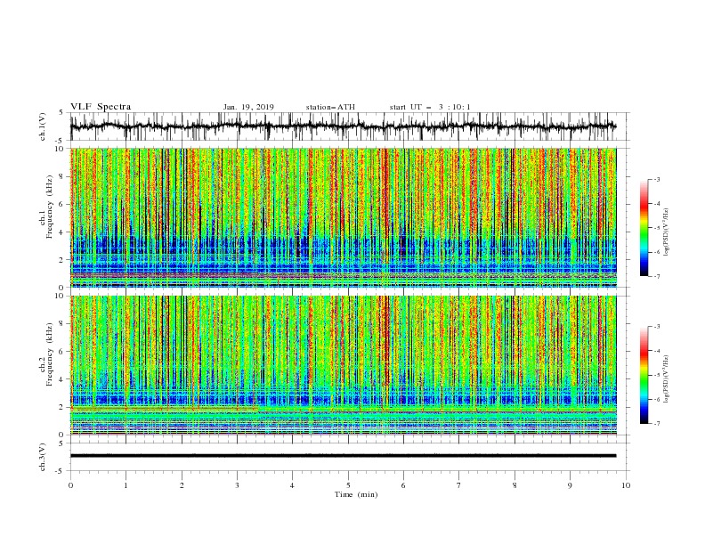
Task: Click the "2" kHz tick on ch.2 axis
Action: click(61, 407)
